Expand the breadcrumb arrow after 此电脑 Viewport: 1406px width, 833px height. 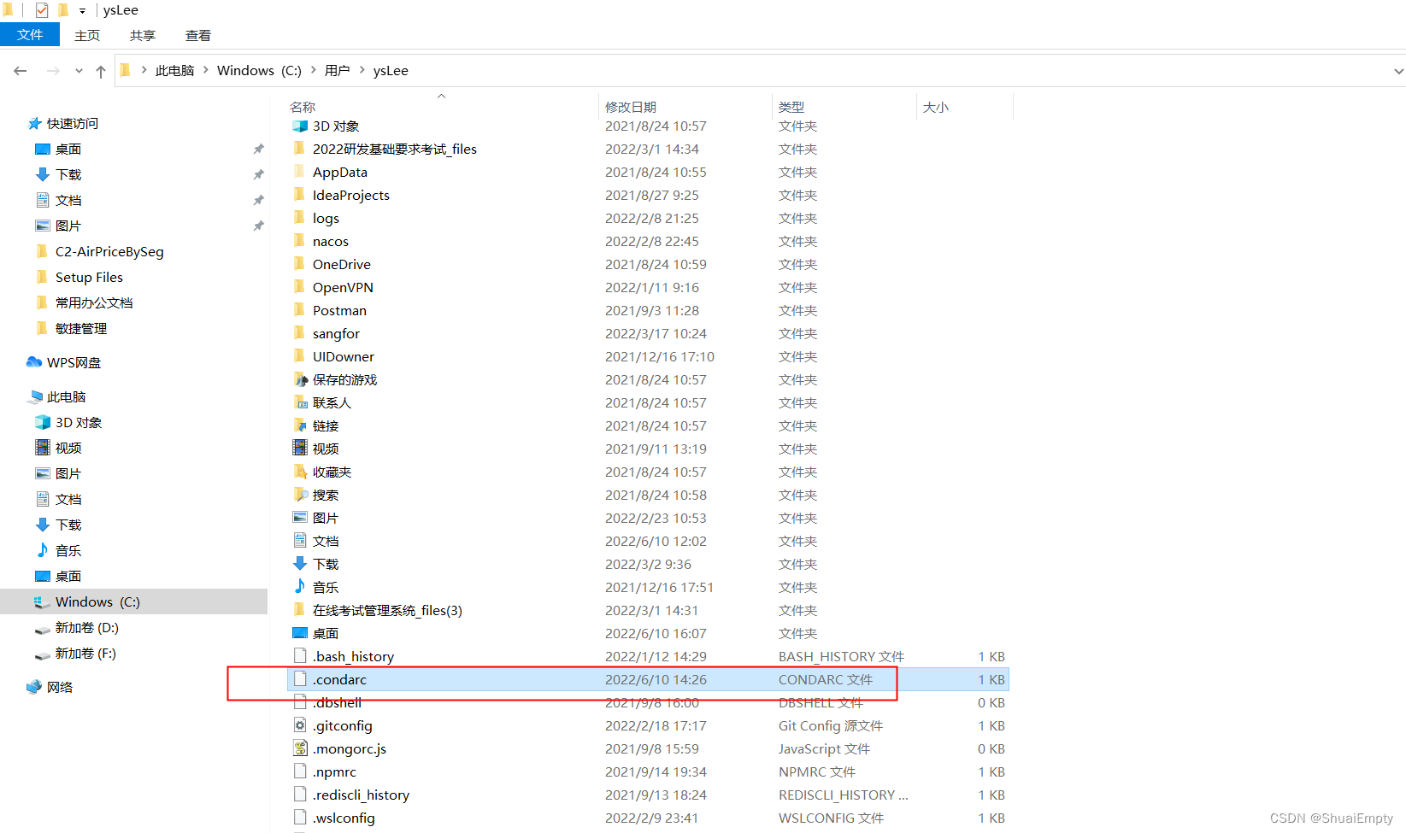pos(205,70)
